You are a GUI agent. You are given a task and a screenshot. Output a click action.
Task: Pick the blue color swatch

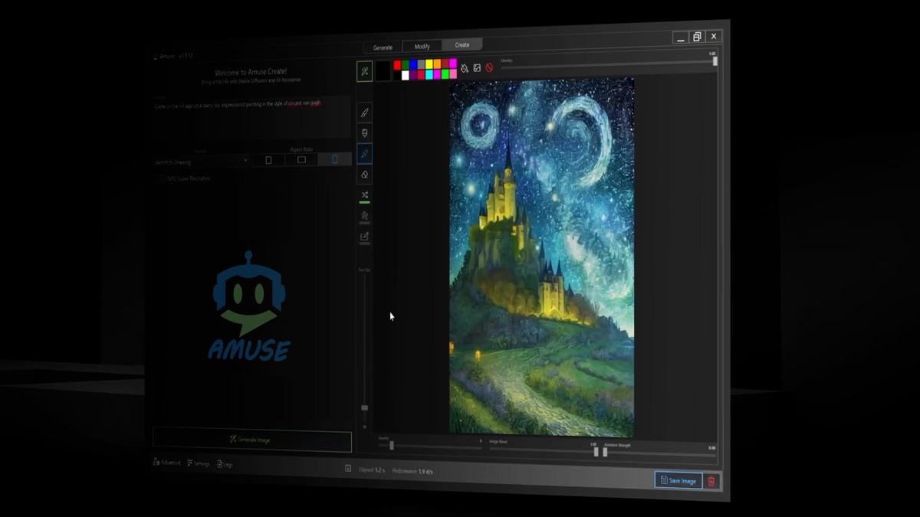[413, 65]
